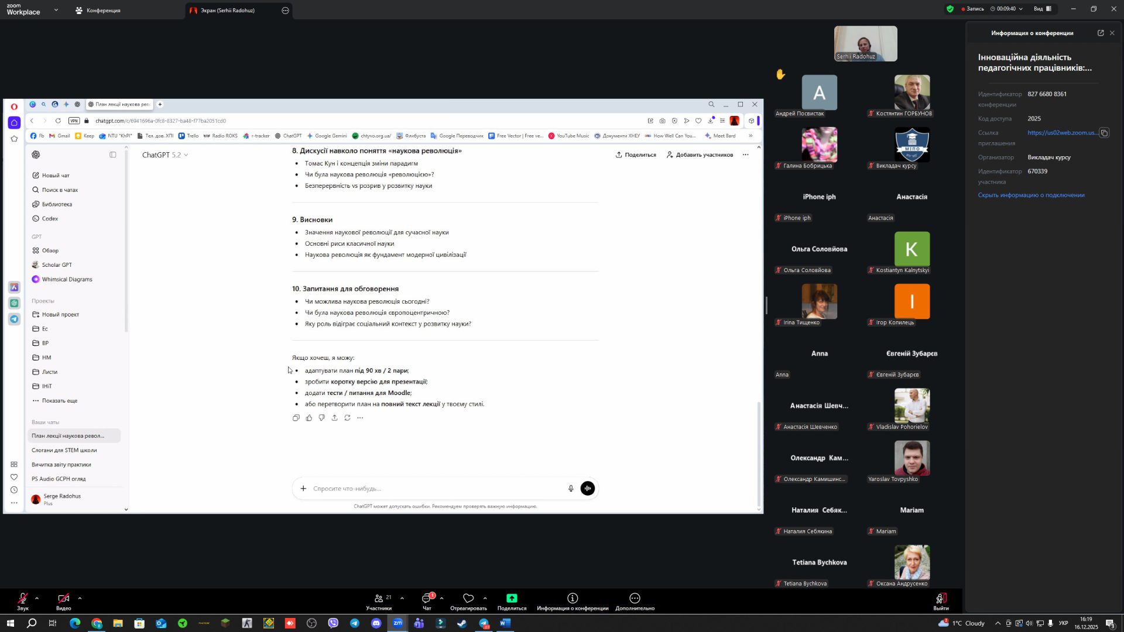Click the Отреагировать reactions icon
The height and width of the screenshot is (632, 1124).
(x=468, y=598)
